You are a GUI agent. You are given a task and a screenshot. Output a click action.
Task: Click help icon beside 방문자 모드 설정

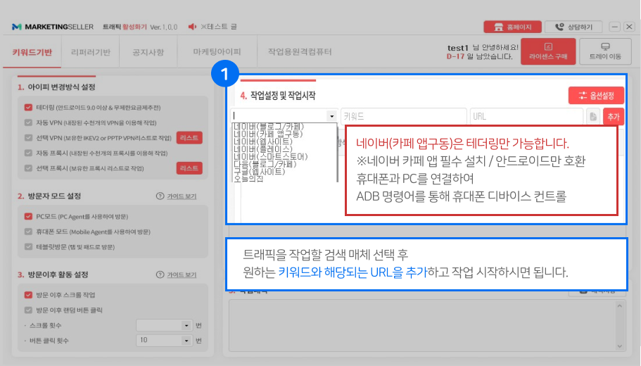(160, 196)
